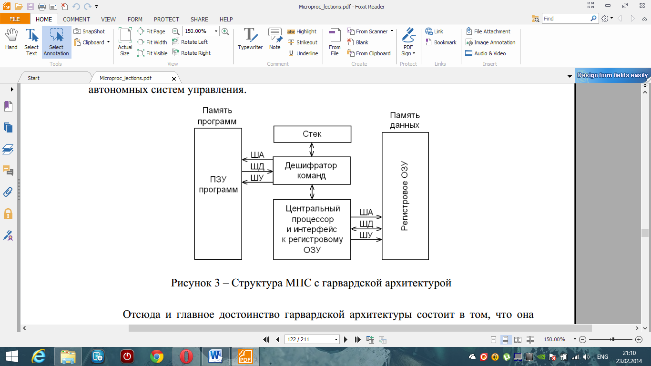Open the Pages thumbnails side panel
Image resolution: width=651 pixels, height=366 pixels.
pyautogui.click(x=8, y=127)
